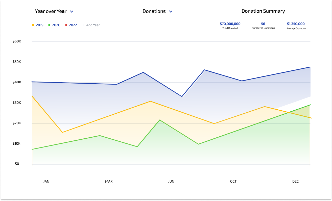Screen dimensions: 332x201
Task: Click the Average Donation label
Action: click(x=296, y=29)
